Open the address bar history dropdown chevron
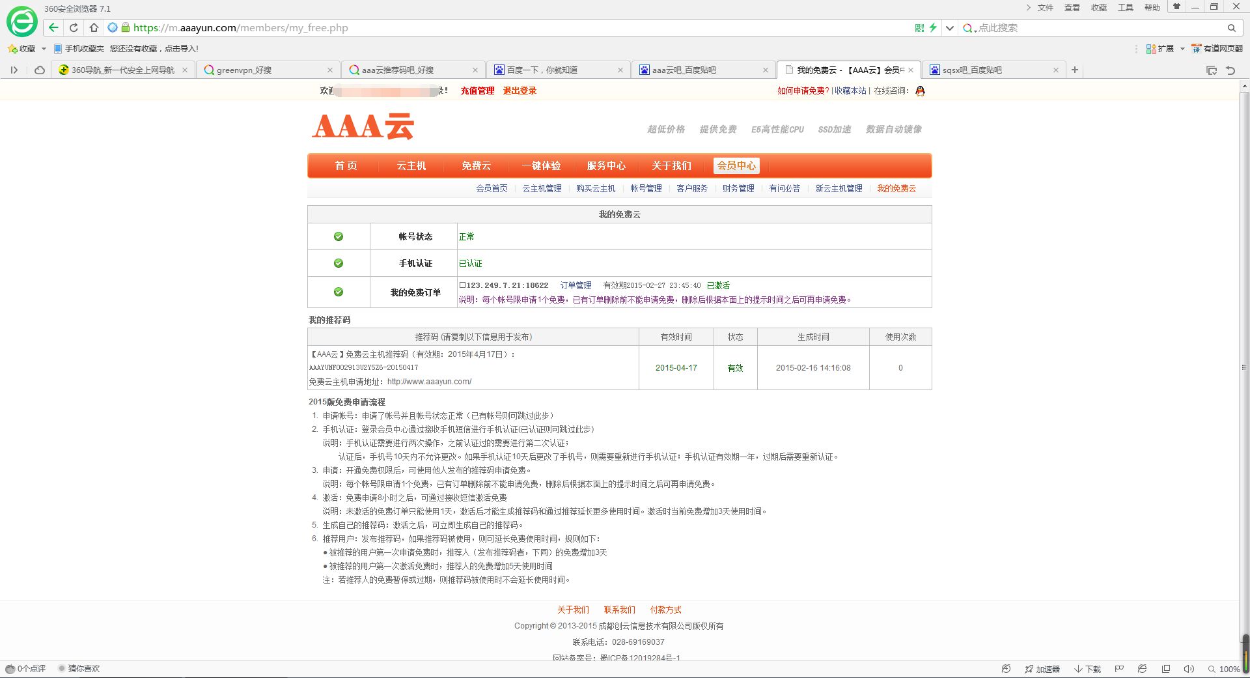1250x678 pixels. point(950,28)
